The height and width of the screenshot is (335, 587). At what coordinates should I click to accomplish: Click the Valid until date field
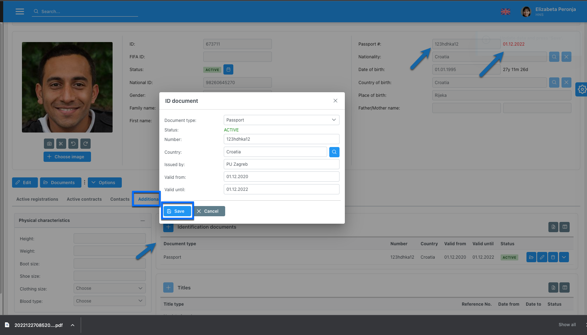(281, 189)
